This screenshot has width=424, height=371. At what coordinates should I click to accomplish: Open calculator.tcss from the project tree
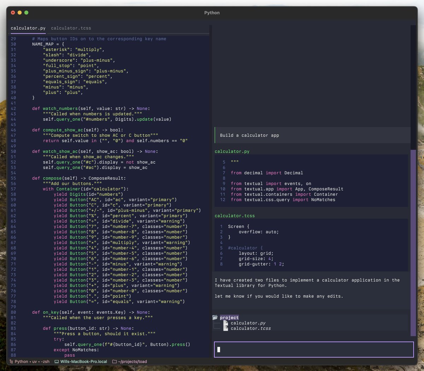251,328
